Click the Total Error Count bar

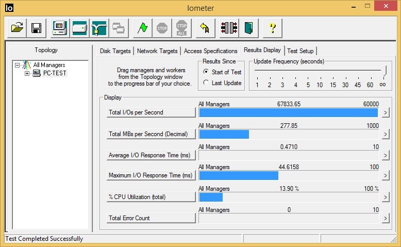pos(289,218)
